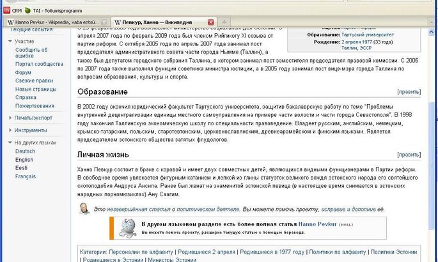
Task: Click the stub notice portrait icon
Action: click(84, 209)
